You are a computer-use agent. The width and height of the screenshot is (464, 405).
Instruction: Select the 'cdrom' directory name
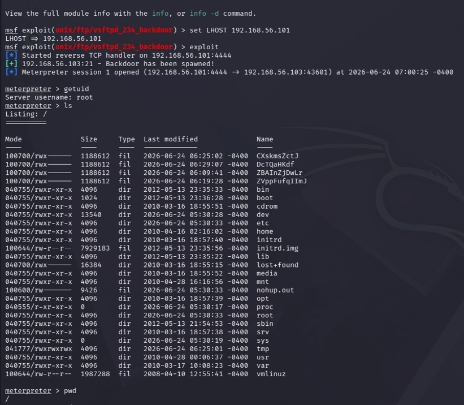267,206
